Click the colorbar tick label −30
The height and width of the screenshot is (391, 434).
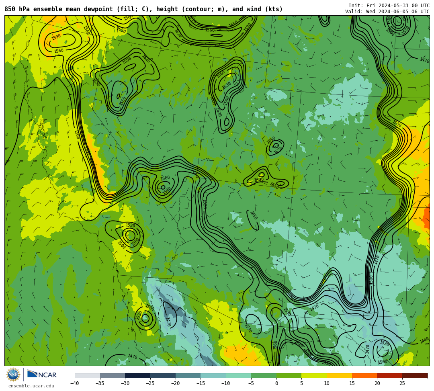pos(125,383)
